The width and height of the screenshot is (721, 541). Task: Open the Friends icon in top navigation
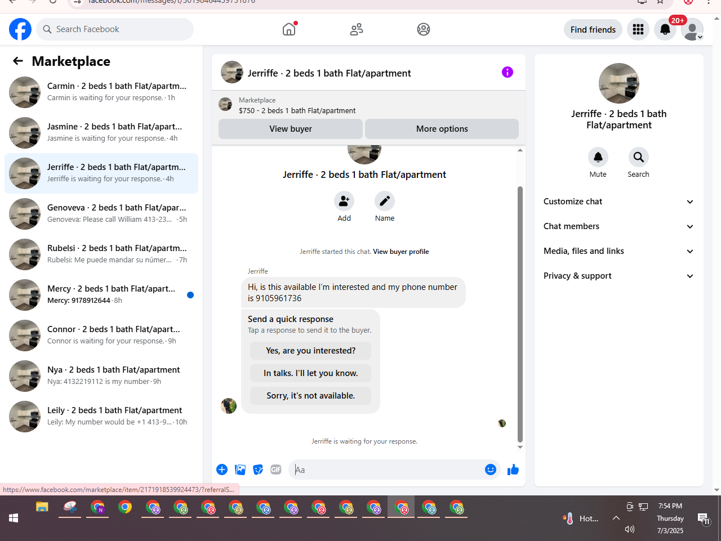[x=357, y=29]
